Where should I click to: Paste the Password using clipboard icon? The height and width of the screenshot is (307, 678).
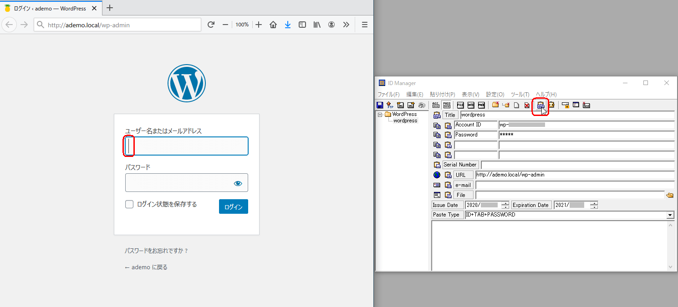coord(448,135)
